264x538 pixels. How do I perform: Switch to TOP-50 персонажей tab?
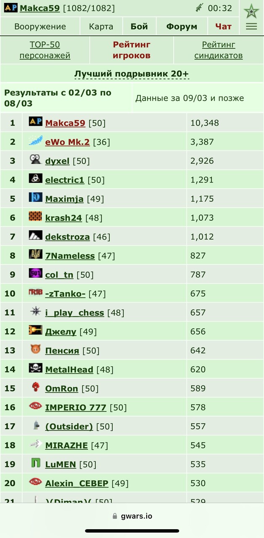(x=45, y=50)
